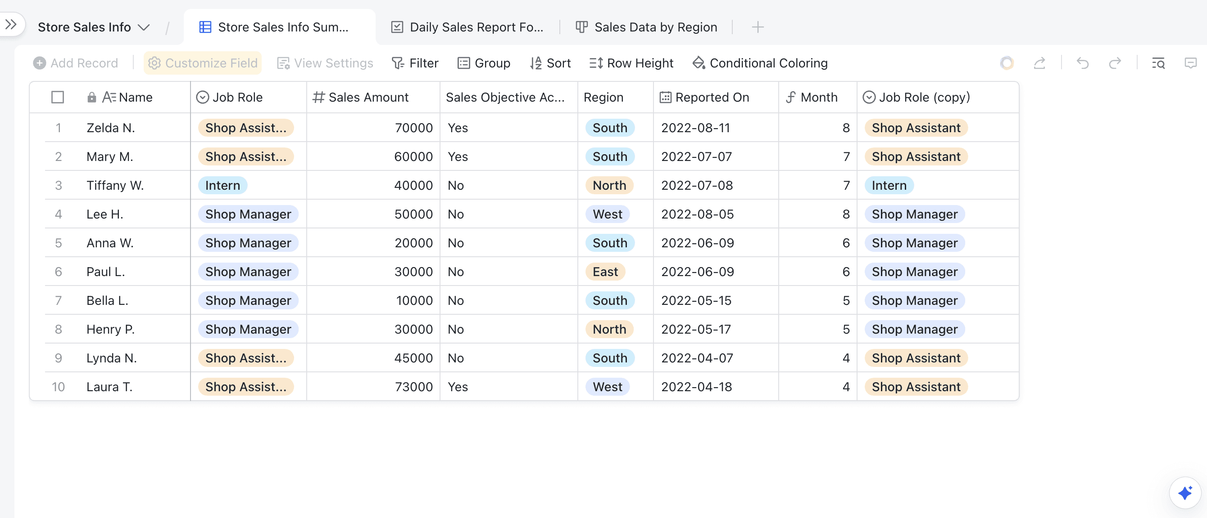The image size is (1207, 518).
Task: Open the comments panel icon
Action: click(x=1190, y=63)
